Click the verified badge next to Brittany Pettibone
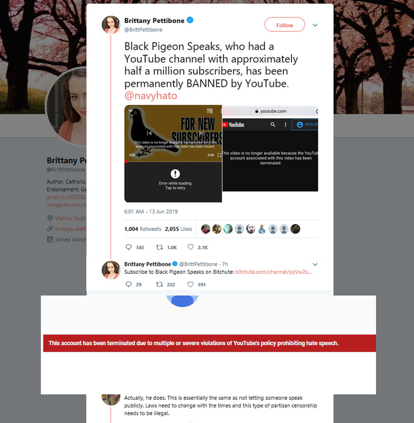This screenshot has width=414, height=423. coord(190,20)
